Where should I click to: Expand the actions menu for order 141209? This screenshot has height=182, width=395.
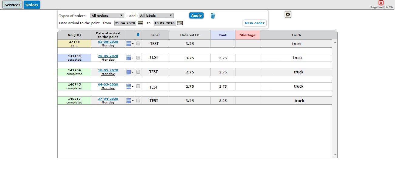[130, 72]
